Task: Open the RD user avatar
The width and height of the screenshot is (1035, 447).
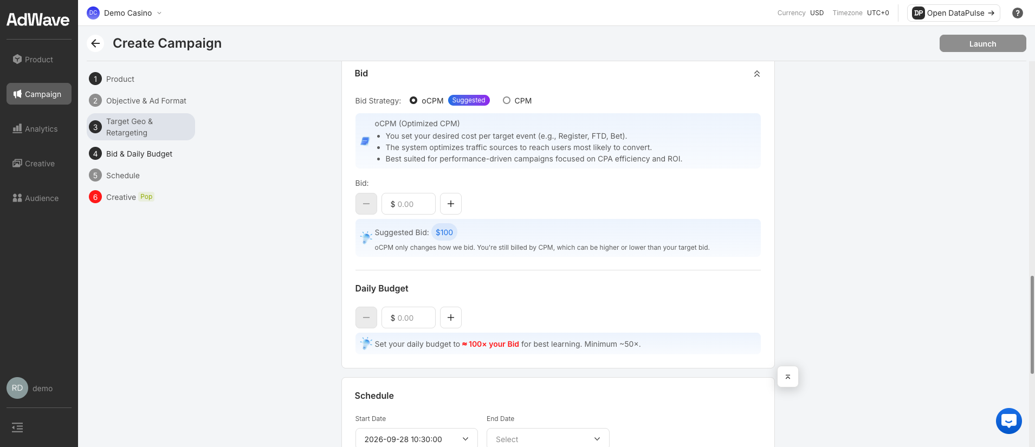Action: (17, 388)
